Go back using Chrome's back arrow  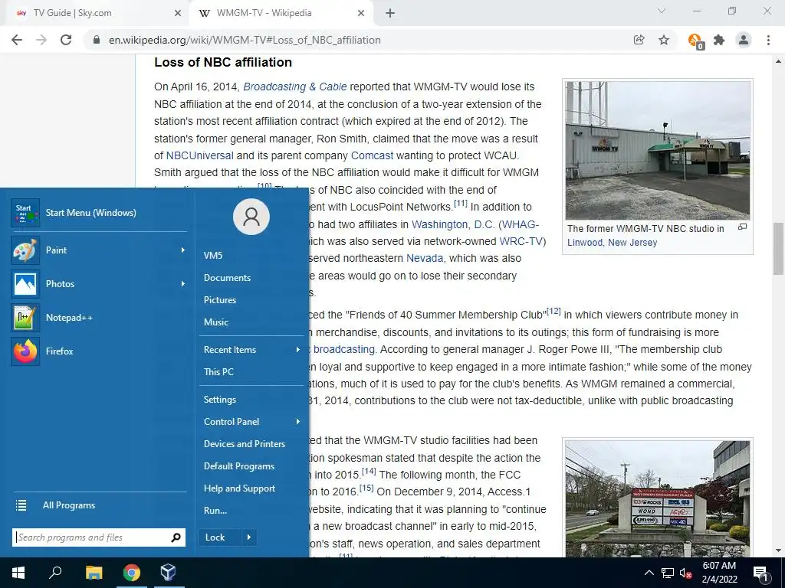click(x=17, y=40)
